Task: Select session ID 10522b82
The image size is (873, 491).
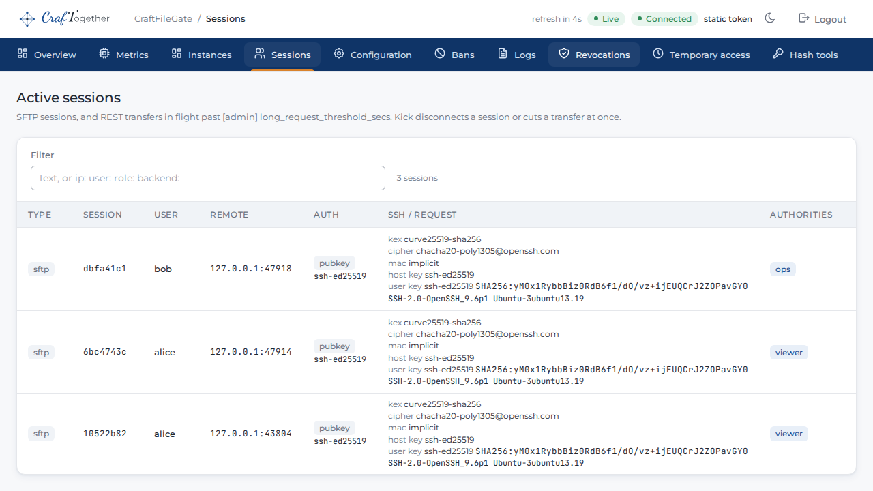Action: [105, 434]
